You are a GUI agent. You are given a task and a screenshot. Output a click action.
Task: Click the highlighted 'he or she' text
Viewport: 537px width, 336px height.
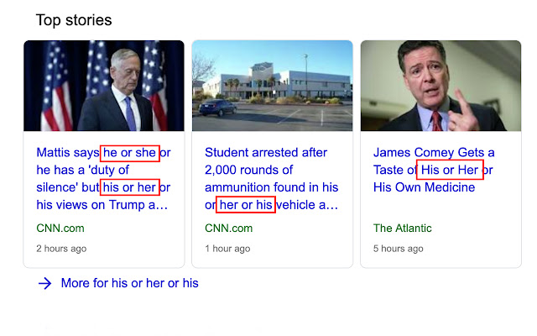[129, 153]
